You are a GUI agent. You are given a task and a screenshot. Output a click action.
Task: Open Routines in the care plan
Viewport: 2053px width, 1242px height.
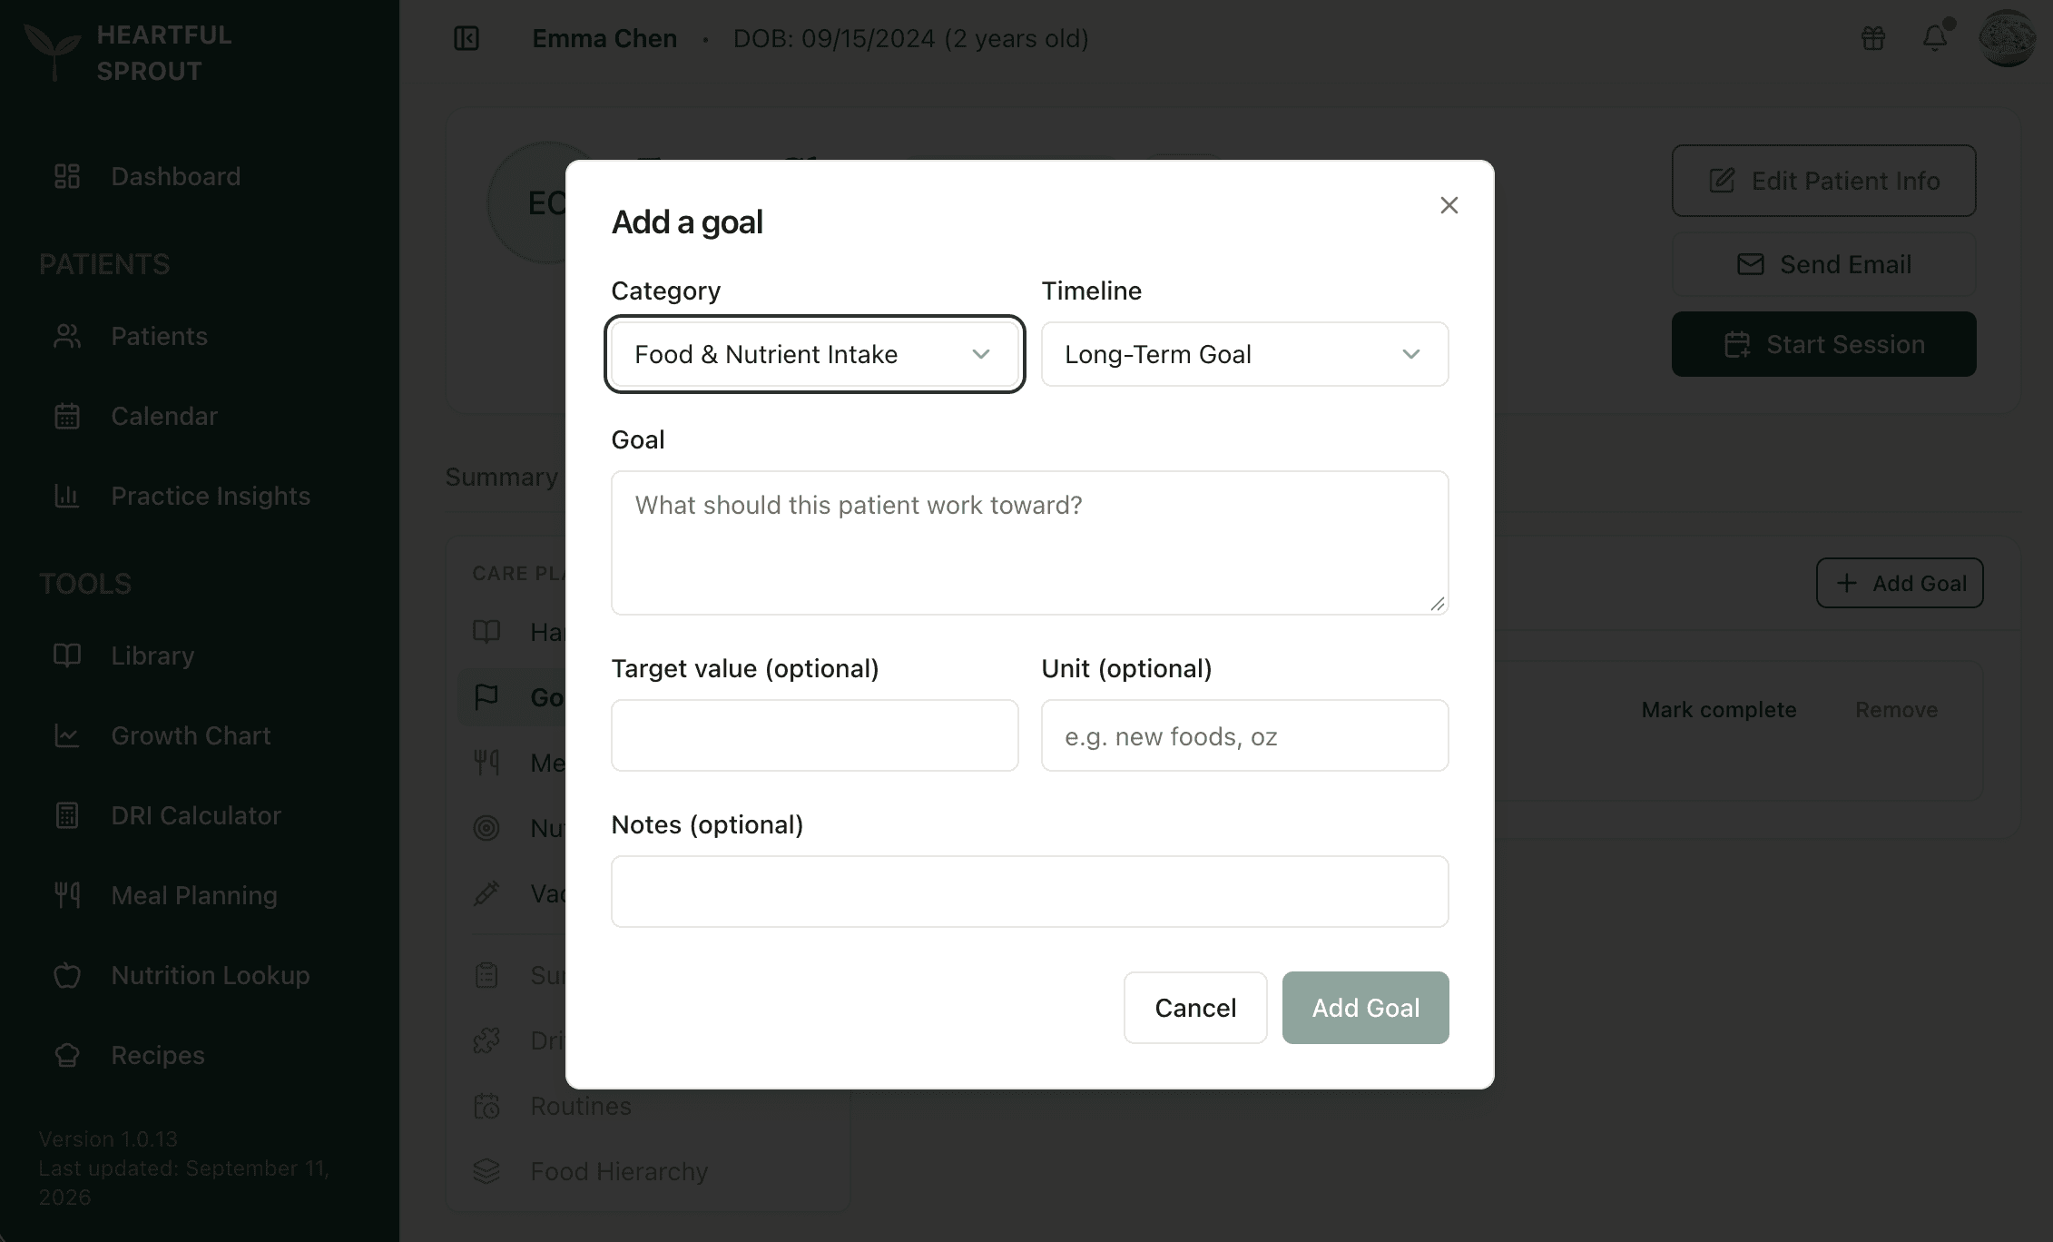click(x=581, y=1106)
